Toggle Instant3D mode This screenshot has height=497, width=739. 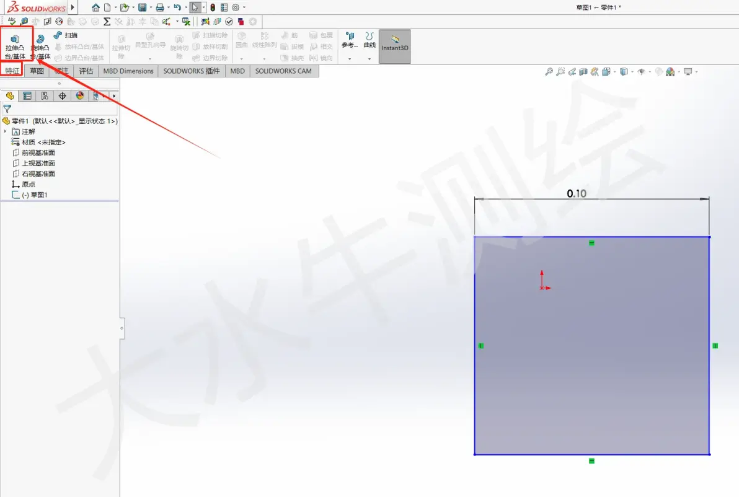coord(395,46)
